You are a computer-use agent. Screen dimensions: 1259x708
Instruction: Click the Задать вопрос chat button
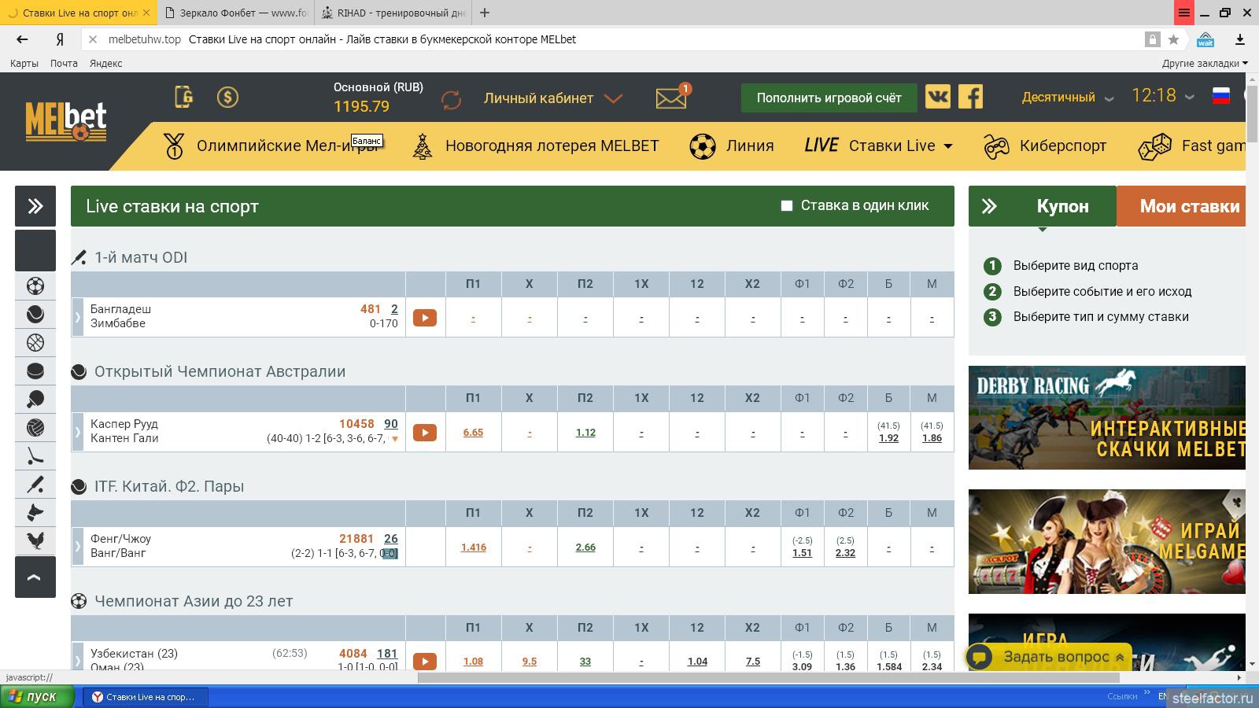(x=1047, y=657)
